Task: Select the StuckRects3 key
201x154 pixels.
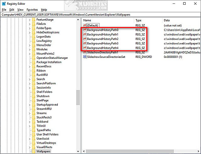Action: [44, 118]
